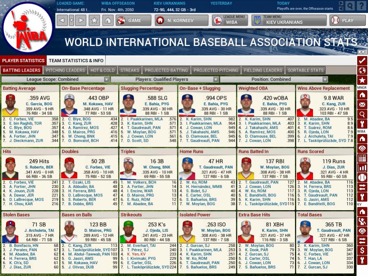Open the manager mail envelope icon

click(362, 105)
